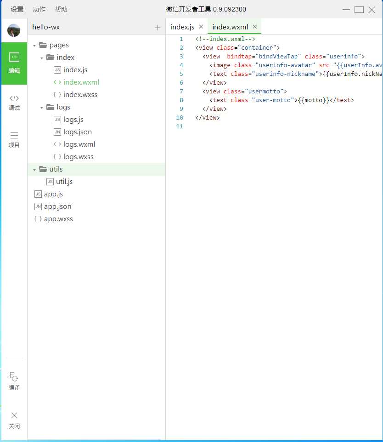Click the utils folder icon
This screenshot has height=442, width=383.
[43, 169]
